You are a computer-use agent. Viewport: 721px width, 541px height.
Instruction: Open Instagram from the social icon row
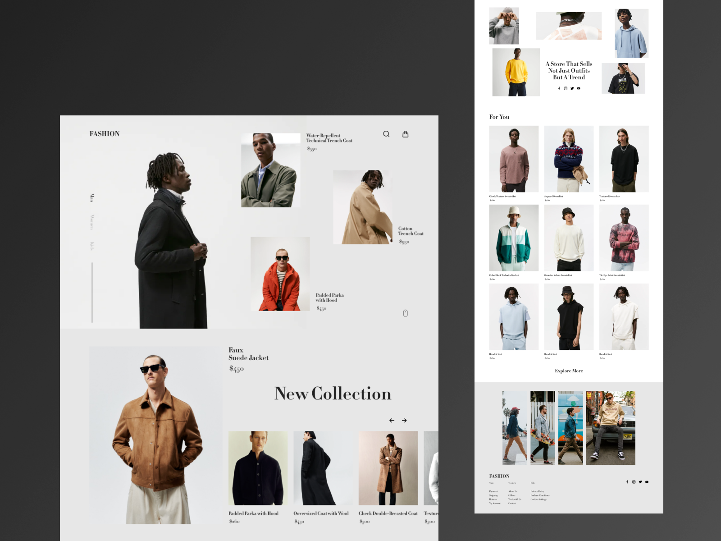566,88
